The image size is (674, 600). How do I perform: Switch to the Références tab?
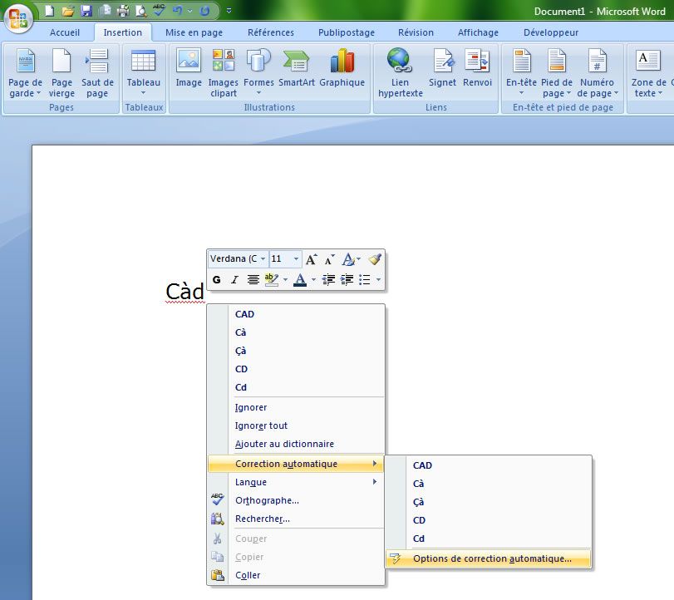(271, 32)
